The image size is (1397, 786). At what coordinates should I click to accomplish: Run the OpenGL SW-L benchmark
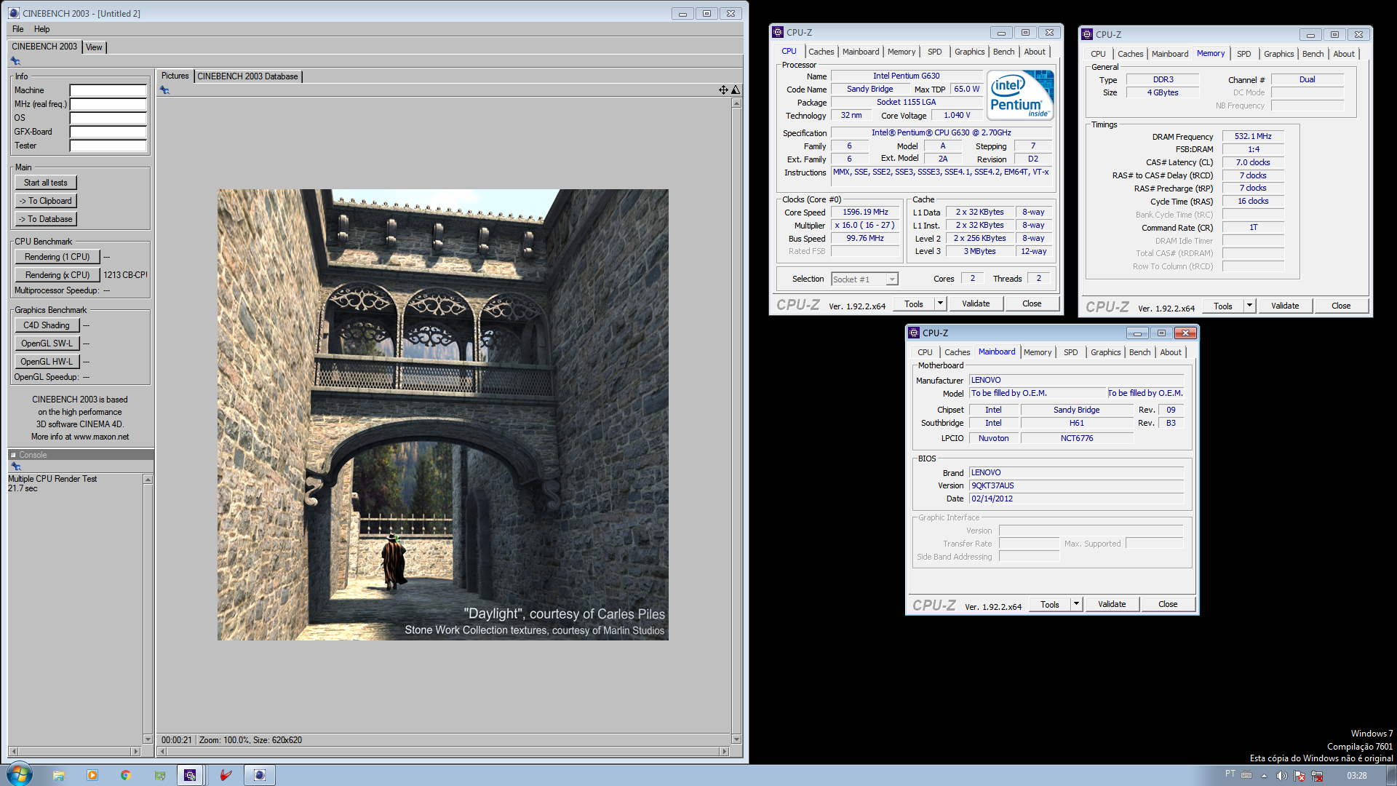[x=47, y=344]
